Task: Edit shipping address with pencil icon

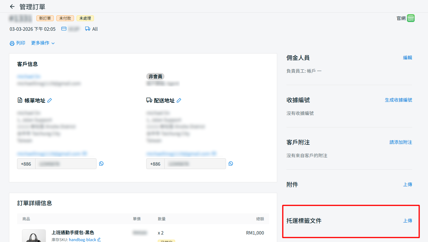Action: pos(179,100)
